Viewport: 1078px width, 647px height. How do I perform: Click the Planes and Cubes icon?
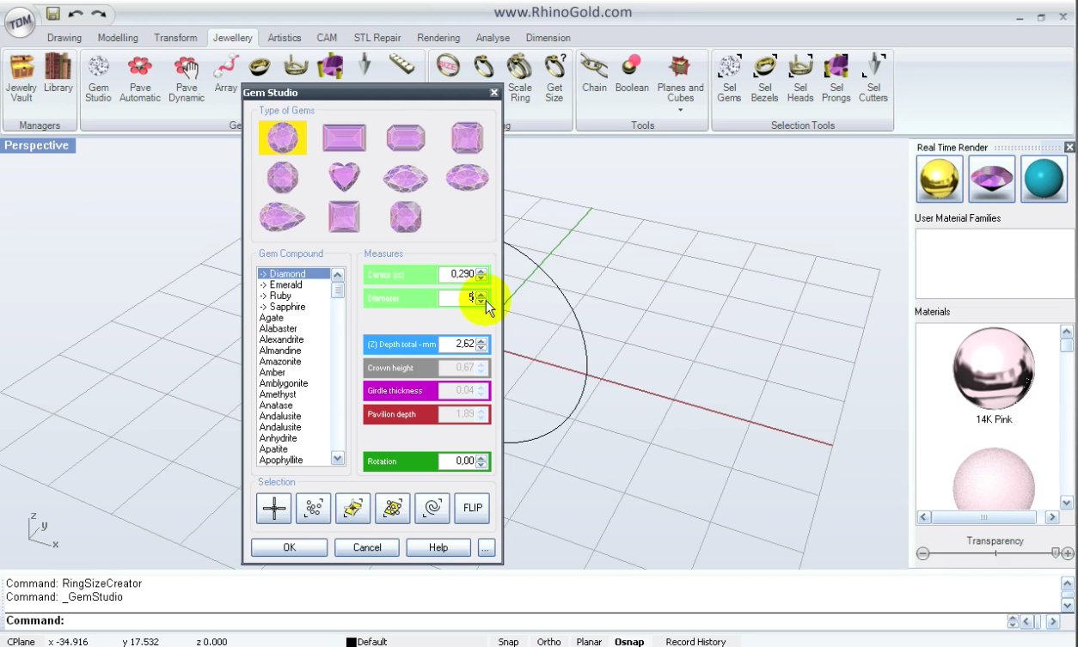click(x=680, y=67)
